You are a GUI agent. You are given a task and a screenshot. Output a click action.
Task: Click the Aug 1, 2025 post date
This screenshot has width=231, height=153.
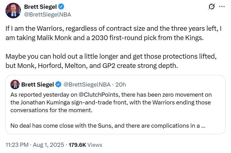pyautogui.click(x=48, y=145)
